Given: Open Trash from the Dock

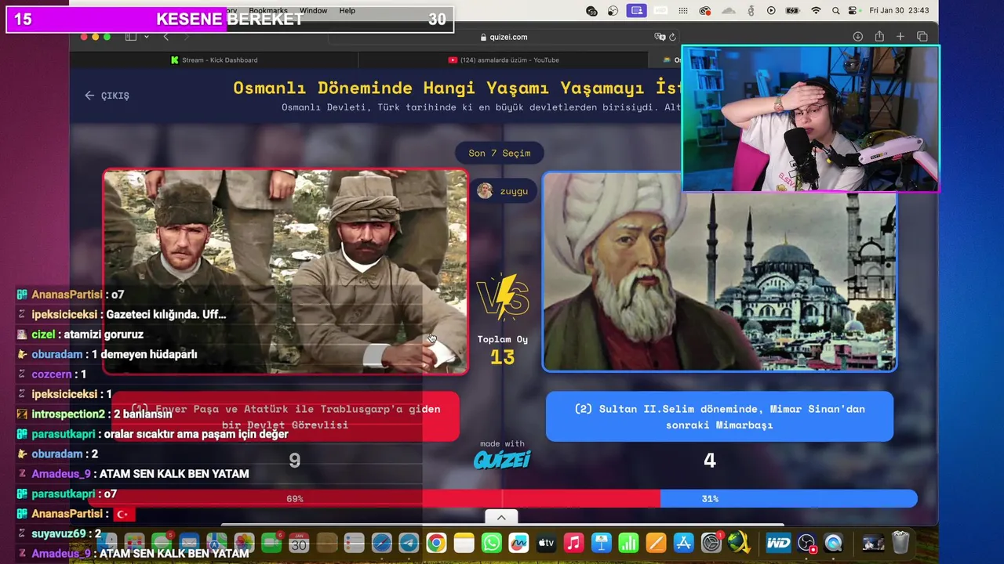Looking at the screenshot, I should click(x=900, y=543).
